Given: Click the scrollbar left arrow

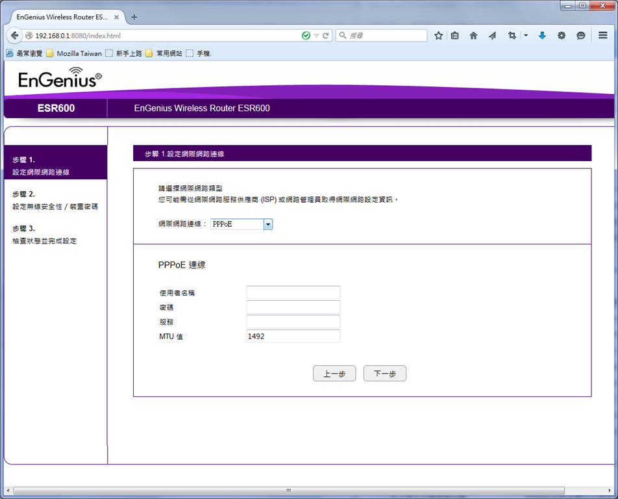Looking at the screenshot, I should [x=8, y=491].
